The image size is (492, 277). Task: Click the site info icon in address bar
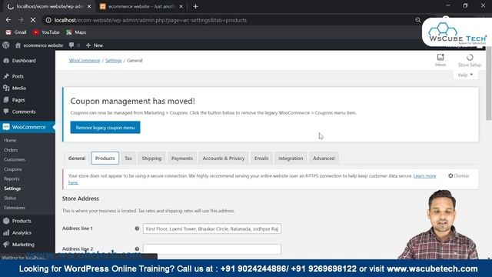click(48, 20)
